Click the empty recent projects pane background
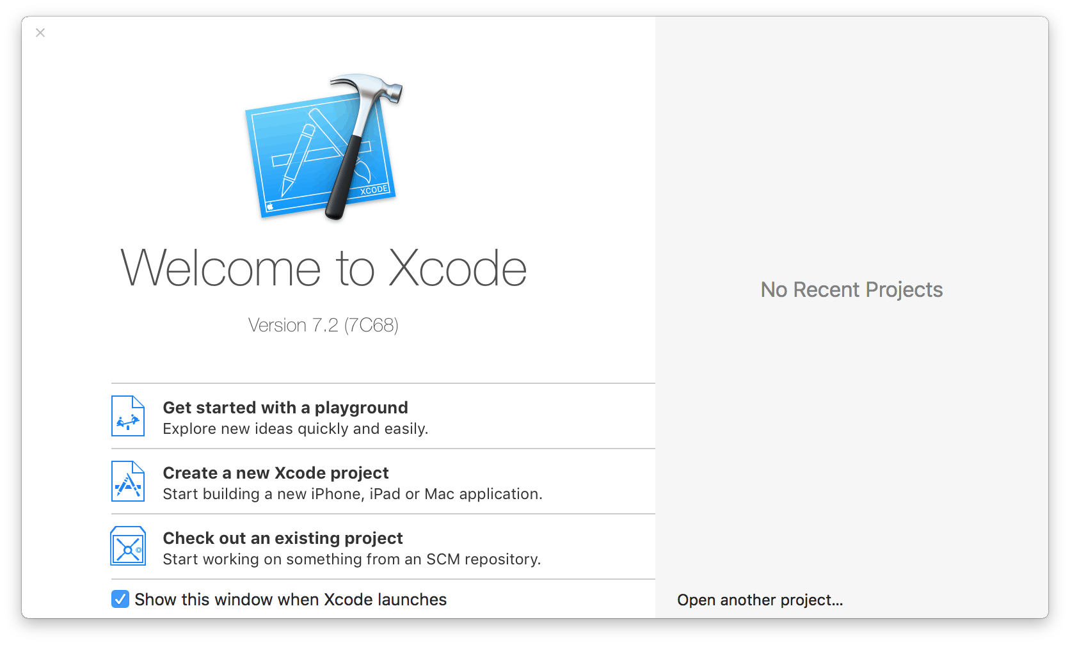1070x645 pixels. [x=851, y=448]
